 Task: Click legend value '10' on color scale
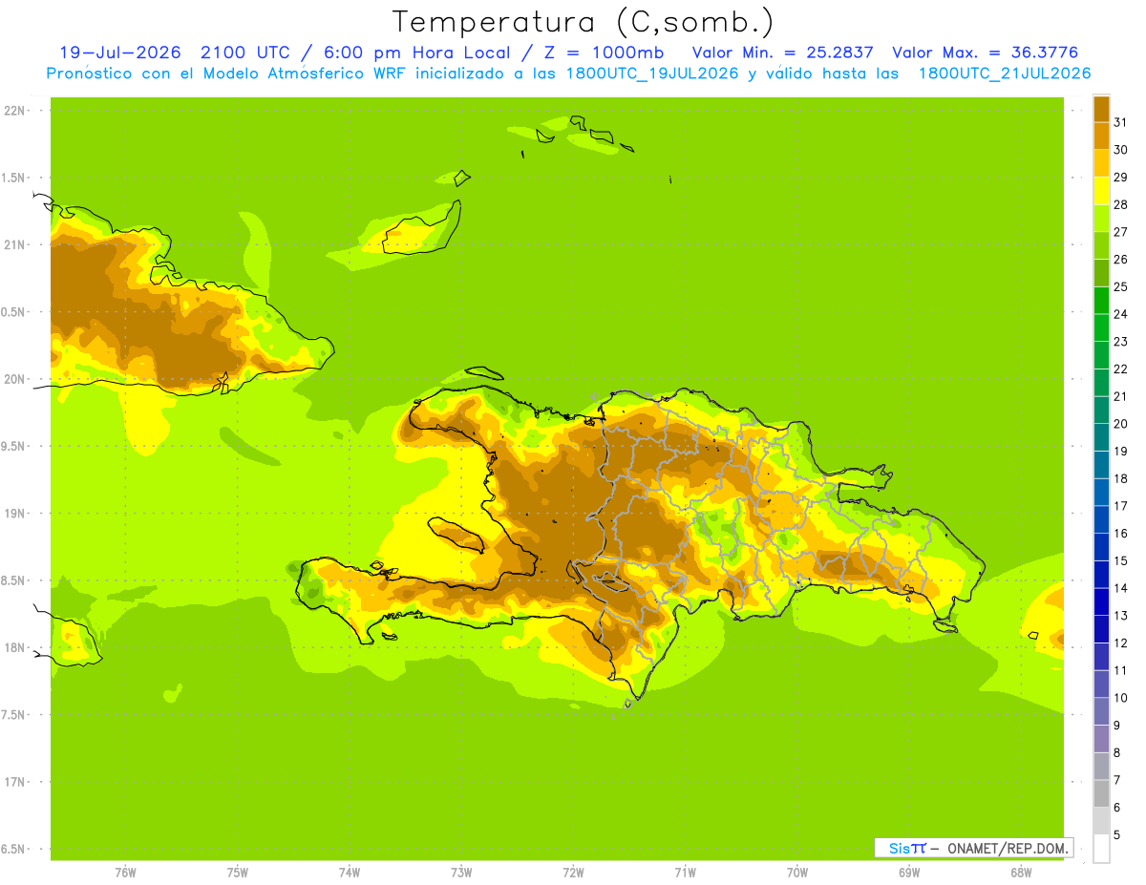(x=1121, y=698)
